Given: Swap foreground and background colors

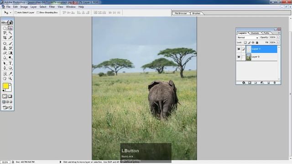Looking at the screenshot, I should coord(11,84).
